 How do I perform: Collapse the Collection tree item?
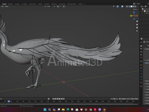point(143,11)
